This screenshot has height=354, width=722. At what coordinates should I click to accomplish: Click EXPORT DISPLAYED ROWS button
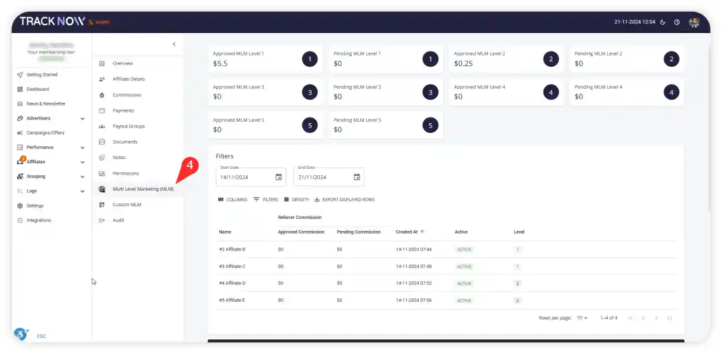(x=344, y=200)
